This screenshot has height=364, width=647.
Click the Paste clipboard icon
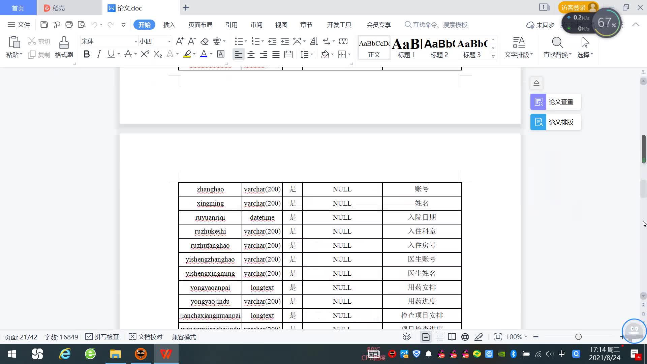coord(14,42)
